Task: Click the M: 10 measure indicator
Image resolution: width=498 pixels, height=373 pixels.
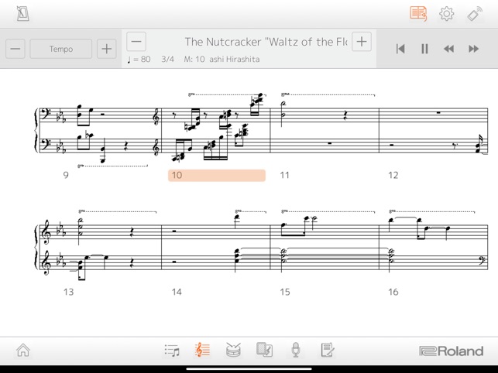Action: pos(194,60)
